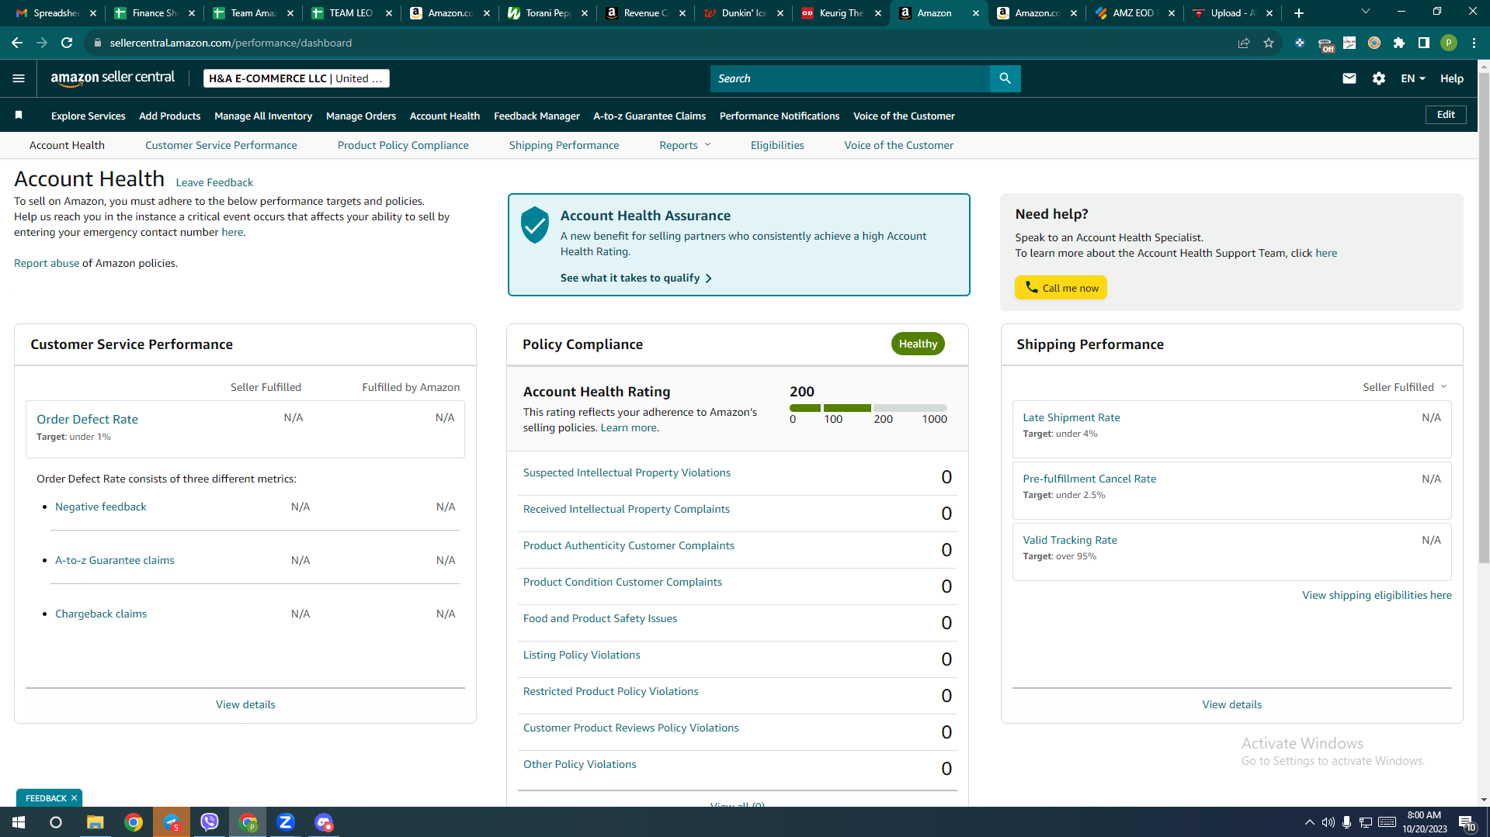Open the Chrome profile avatar

point(1449,43)
